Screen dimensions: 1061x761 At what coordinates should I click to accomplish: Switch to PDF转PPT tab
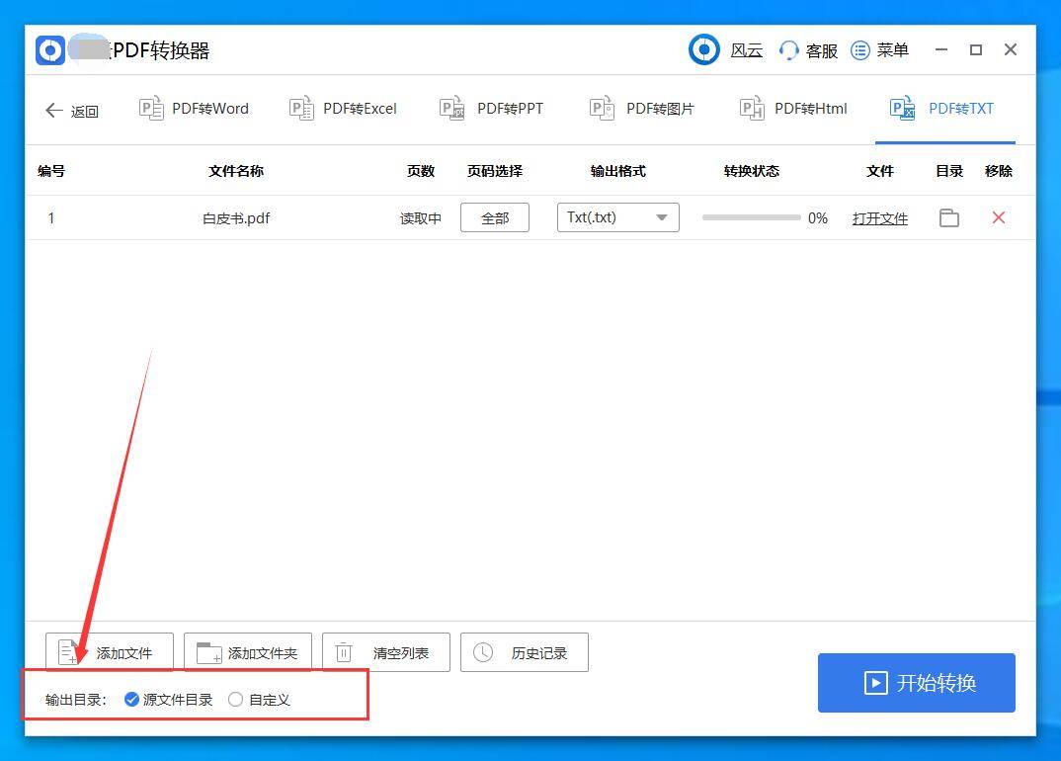pos(491,109)
